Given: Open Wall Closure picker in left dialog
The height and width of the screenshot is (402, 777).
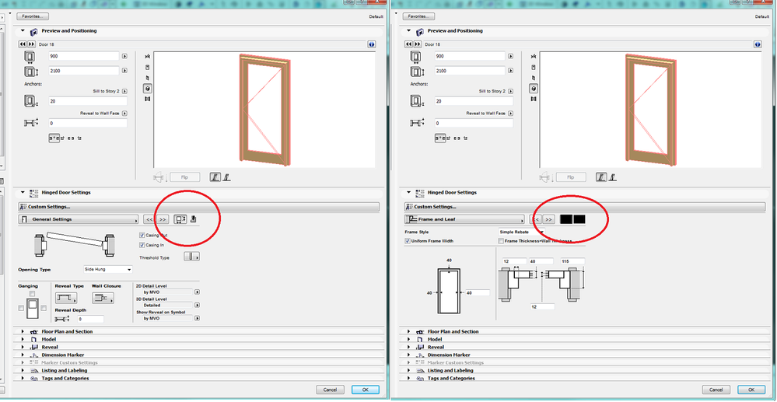Looking at the screenshot, I should 103,298.
